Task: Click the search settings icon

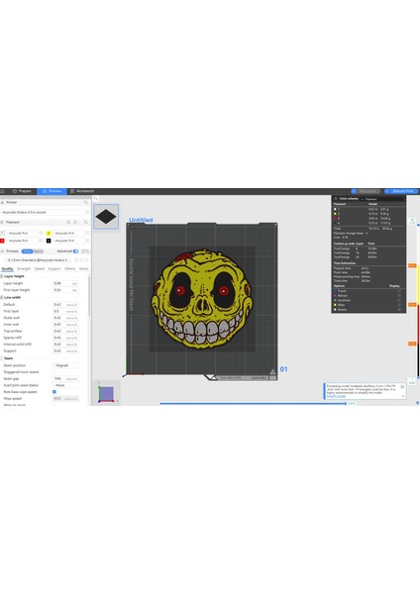Action: (87, 260)
